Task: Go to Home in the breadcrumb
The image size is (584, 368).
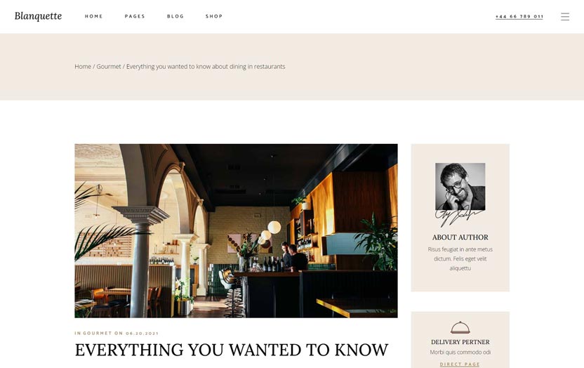Action: [x=83, y=66]
